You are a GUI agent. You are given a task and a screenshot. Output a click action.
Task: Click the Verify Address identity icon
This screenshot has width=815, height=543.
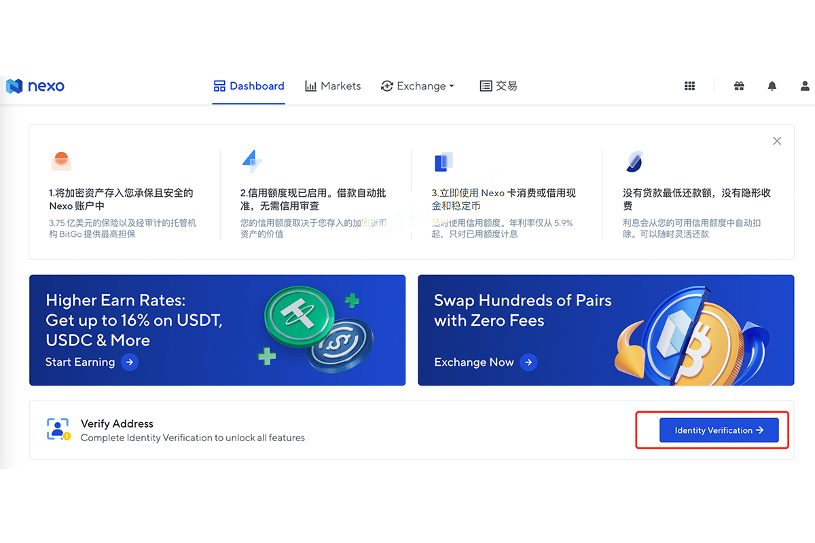58,429
